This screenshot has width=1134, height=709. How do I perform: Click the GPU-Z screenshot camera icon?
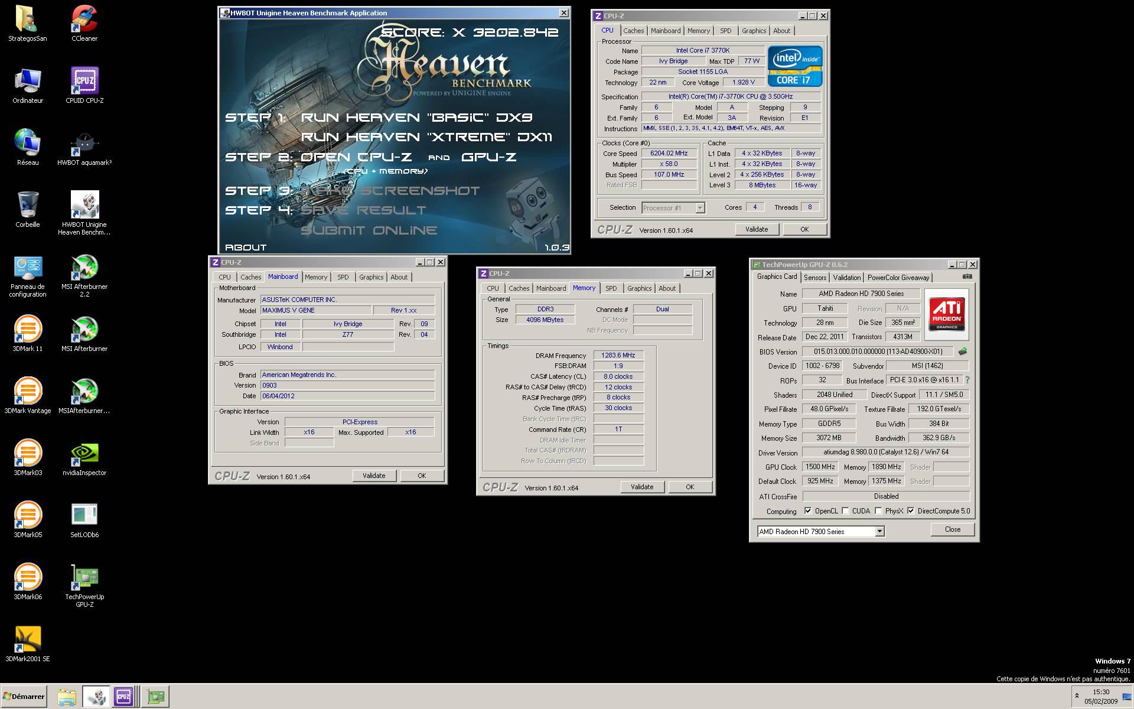[967, 277]
